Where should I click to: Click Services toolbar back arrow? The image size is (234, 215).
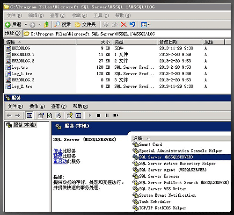[x=9, y=115]
